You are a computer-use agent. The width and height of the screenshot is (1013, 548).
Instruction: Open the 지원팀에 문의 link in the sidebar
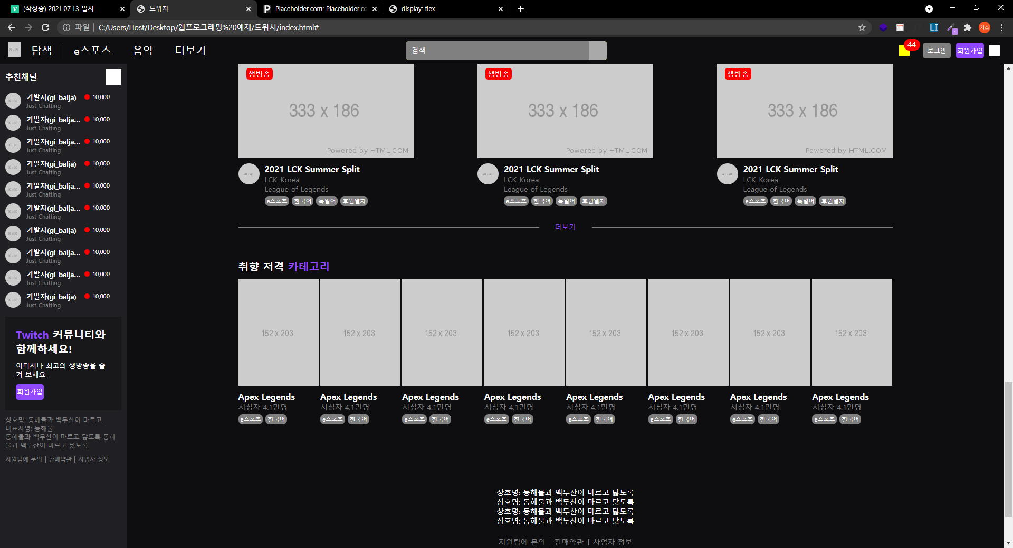(x=24, y=459)
